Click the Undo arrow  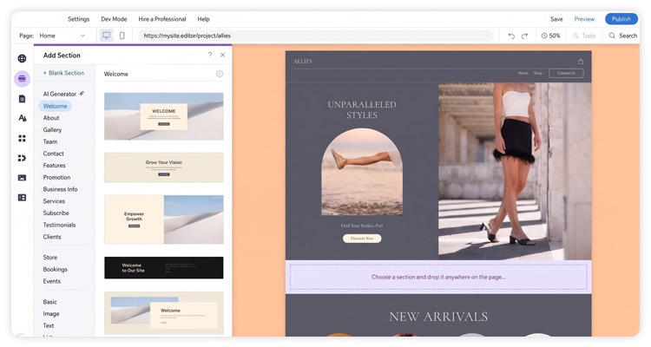[511, 36]
